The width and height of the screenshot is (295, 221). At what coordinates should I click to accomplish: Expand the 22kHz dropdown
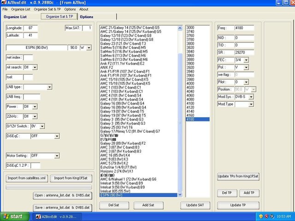coord(35,116)
